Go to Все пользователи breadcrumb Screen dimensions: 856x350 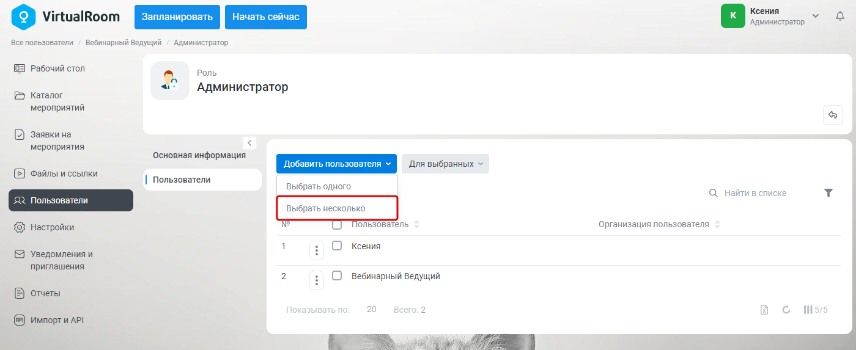[x=42, y=43]
